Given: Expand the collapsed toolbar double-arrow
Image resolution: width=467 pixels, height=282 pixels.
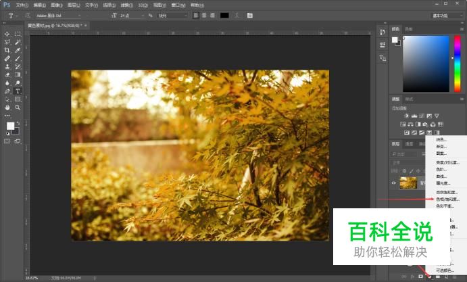Looking at the screenshot, I should click(x=4, y=23).
